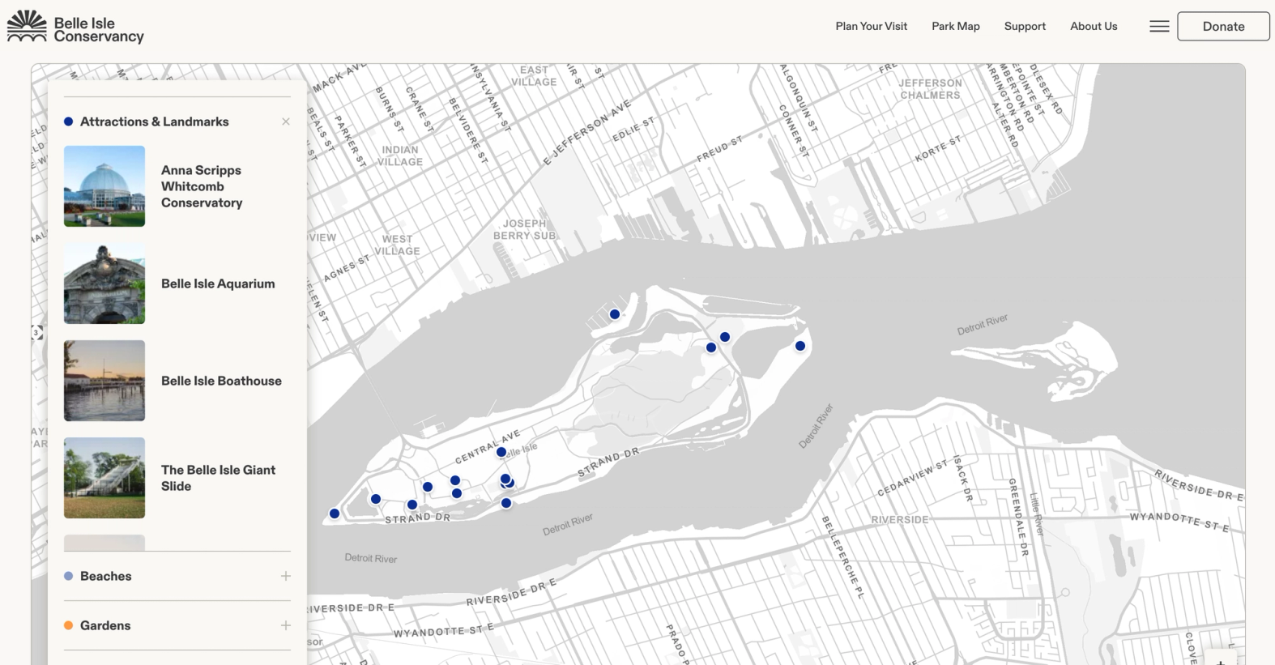Open the Belle Isle Aquarium photo
The width and height of the screenshot is (1275, 665).
pyautogui.click(x=104, y=283)
